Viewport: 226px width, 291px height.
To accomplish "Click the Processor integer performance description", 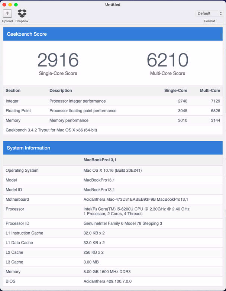I will 78,101.
